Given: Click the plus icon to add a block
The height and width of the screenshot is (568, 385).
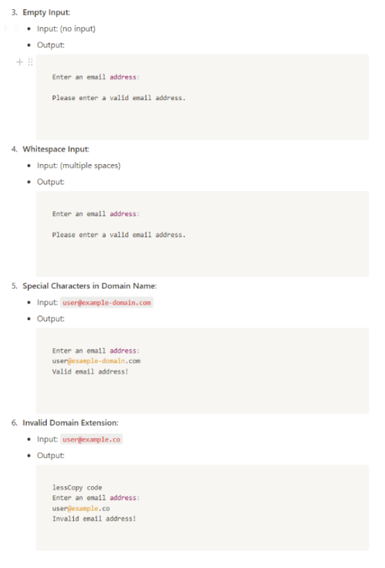Looking at the screenshot, I should [x=20, y=62].
